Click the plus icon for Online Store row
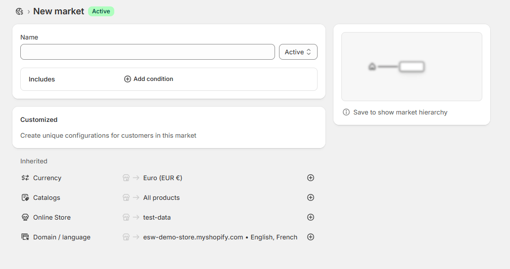 coord(311,217)
